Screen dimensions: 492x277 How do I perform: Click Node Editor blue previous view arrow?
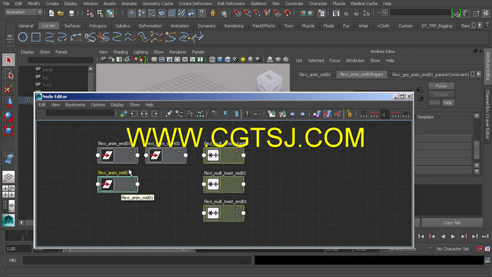click(x=292, y=114)
